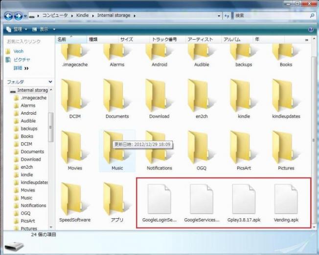Select コンピュータ in the address breadcrumb
This screenshot has height=255, width=319.
pyautogui.click(x=55, y=15)
